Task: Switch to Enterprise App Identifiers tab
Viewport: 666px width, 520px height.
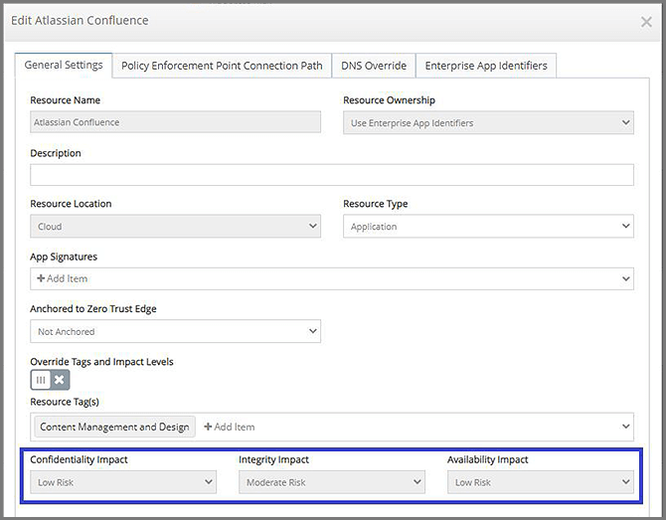Action: [486, 66]
